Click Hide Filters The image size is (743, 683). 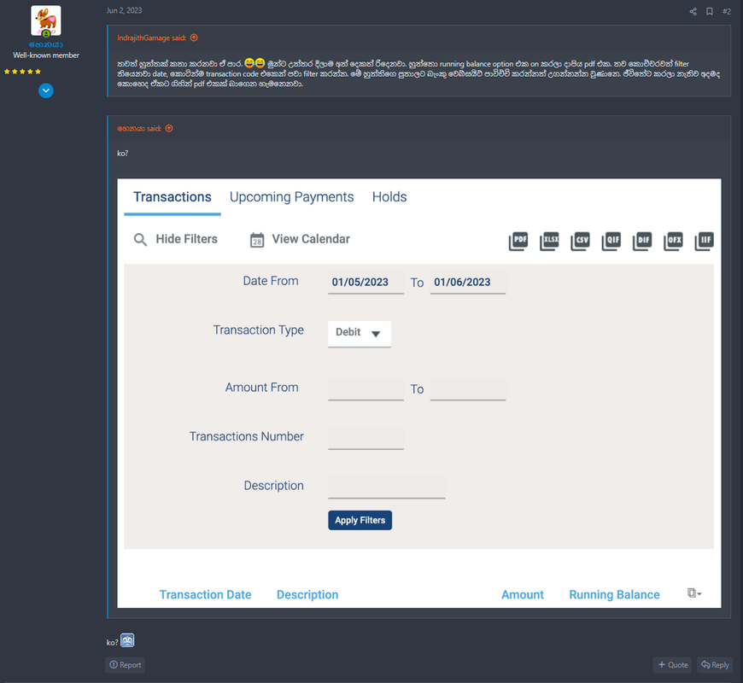coord(187,239)
